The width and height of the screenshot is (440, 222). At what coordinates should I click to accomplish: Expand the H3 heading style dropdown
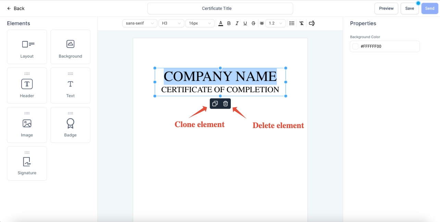click(x=171, y=23)
